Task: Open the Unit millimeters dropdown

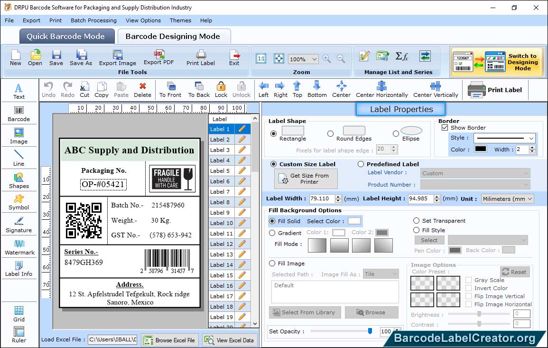Action: pos(507,199)
